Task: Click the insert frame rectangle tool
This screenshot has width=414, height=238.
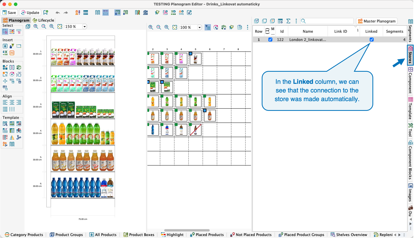Action: point(19,46)
